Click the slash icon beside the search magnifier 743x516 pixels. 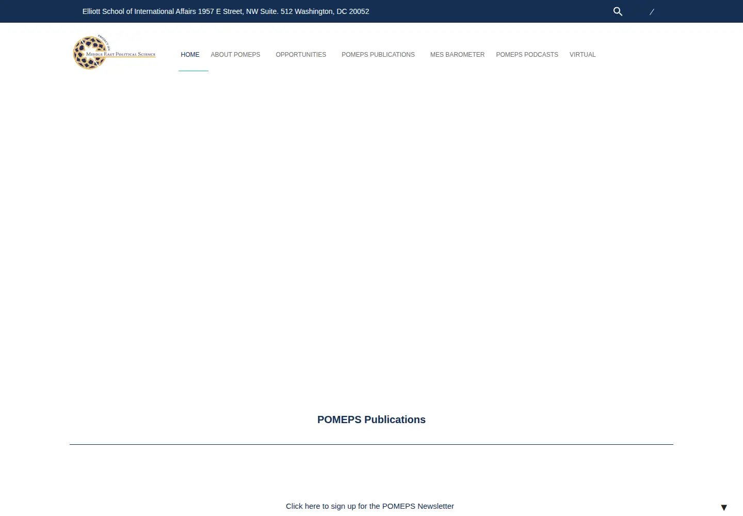tap(652, 11)
